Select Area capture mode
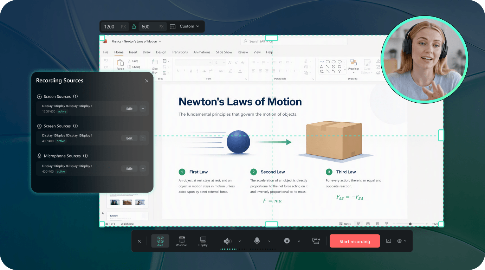The height and width of the screenshot is (270, 485). (160, 241)
